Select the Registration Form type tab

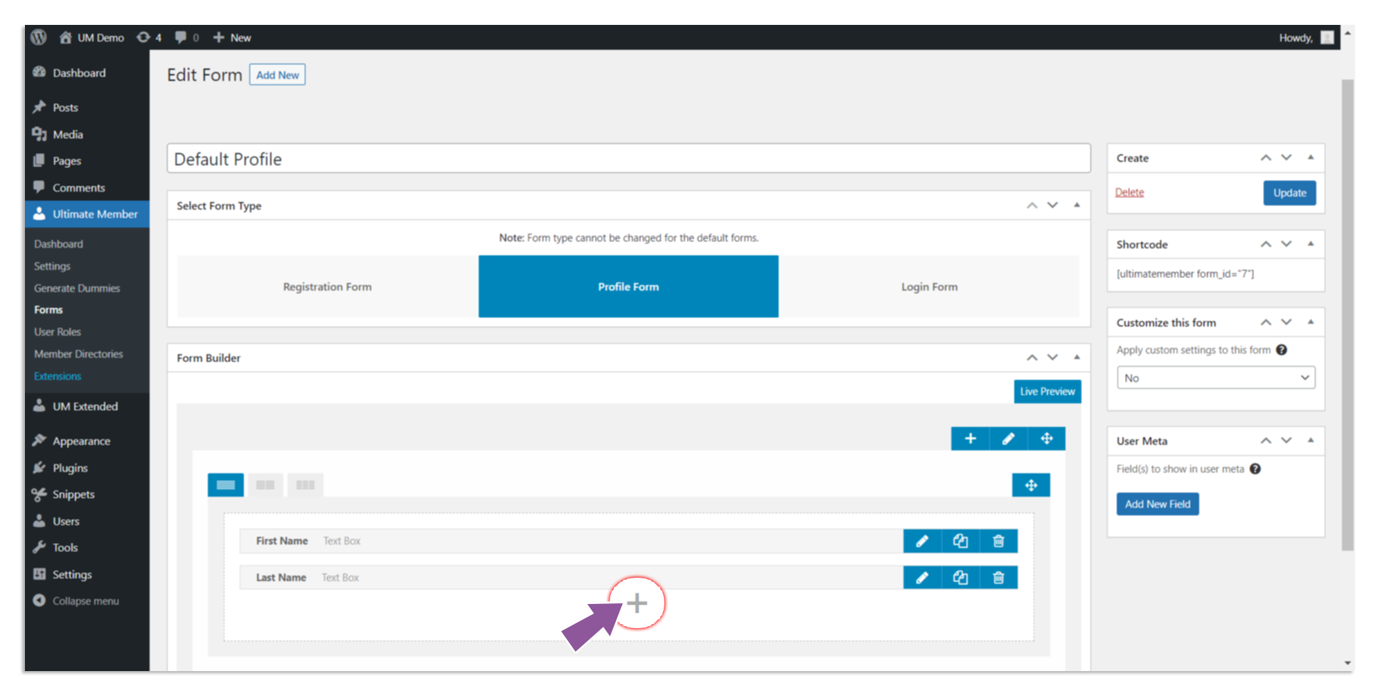tap(327, 286)
